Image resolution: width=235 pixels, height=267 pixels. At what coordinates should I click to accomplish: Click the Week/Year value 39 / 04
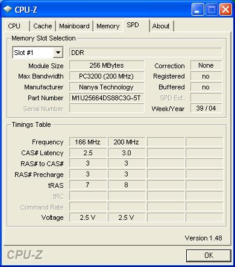coord(206,108)
